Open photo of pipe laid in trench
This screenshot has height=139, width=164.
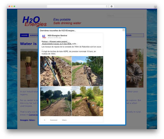pos(56,71)
